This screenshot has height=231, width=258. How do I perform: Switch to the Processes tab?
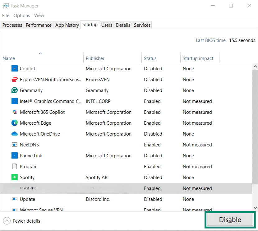click(12, 25)
